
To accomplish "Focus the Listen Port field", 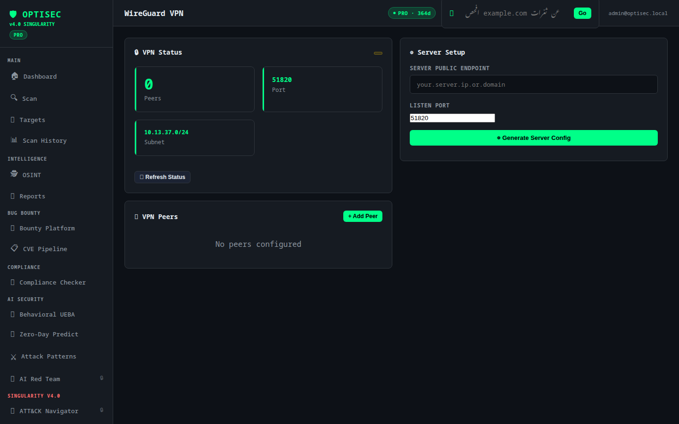I will coord(452,118).
